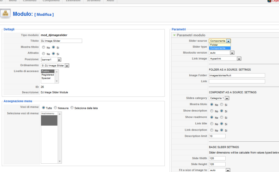279x172 pixels.
Task: Click the Parametri section heading
Action: coord(179,29)
